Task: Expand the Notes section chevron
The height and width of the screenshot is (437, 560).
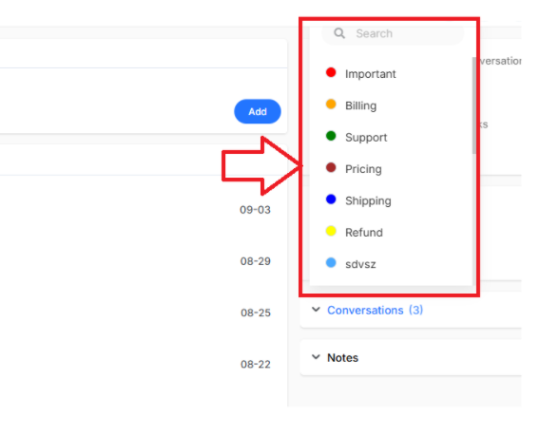Action: 316,357
